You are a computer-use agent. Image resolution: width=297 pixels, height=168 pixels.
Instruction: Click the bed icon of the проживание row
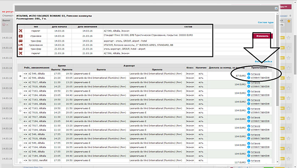(20, 45)
